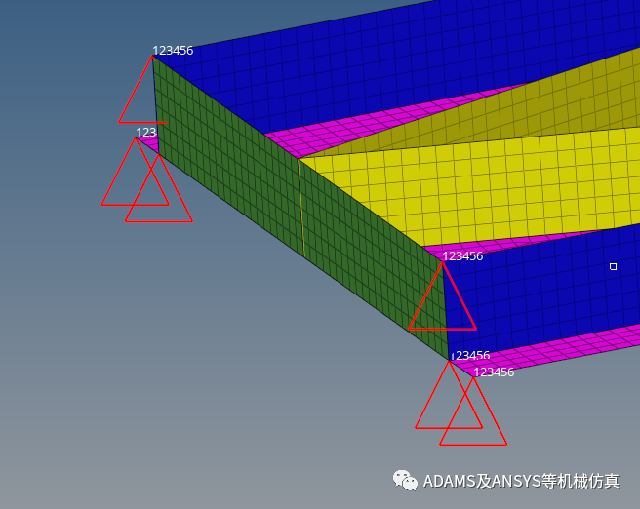Click the "123456" label above the bold triangle
This screenshot has height=509, width=640.
pos(462,256)
